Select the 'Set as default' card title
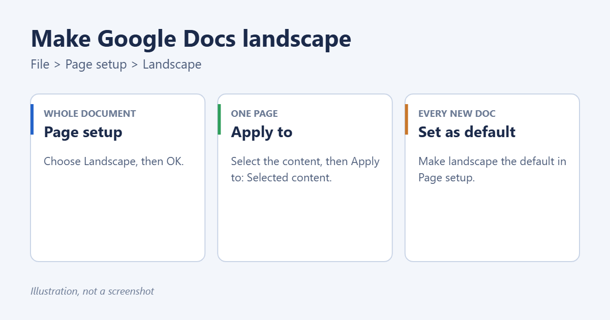The height and width of the screenshot is (320, 610). click(x=467, y=132)
